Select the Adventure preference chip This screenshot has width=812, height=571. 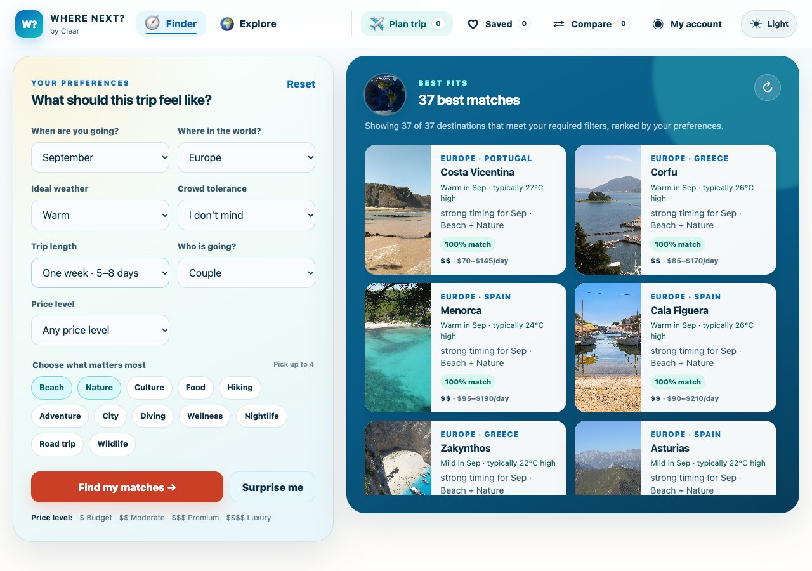click(60, 416)
